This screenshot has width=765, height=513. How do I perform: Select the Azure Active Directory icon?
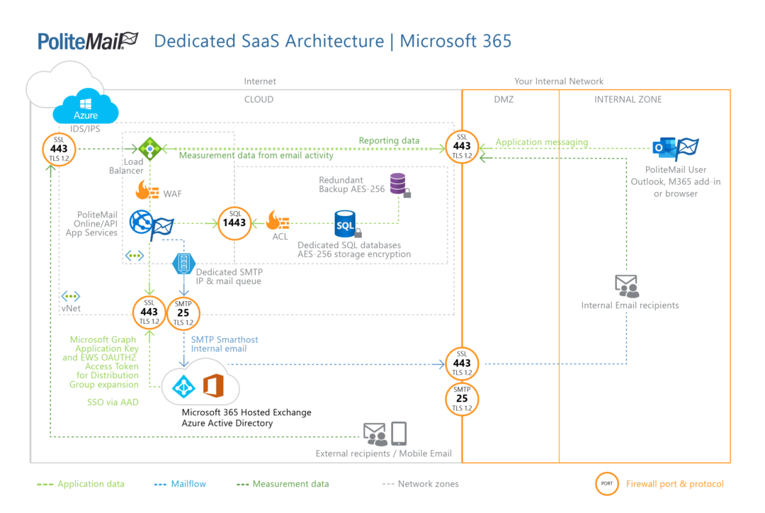click(x=184, y=386)
